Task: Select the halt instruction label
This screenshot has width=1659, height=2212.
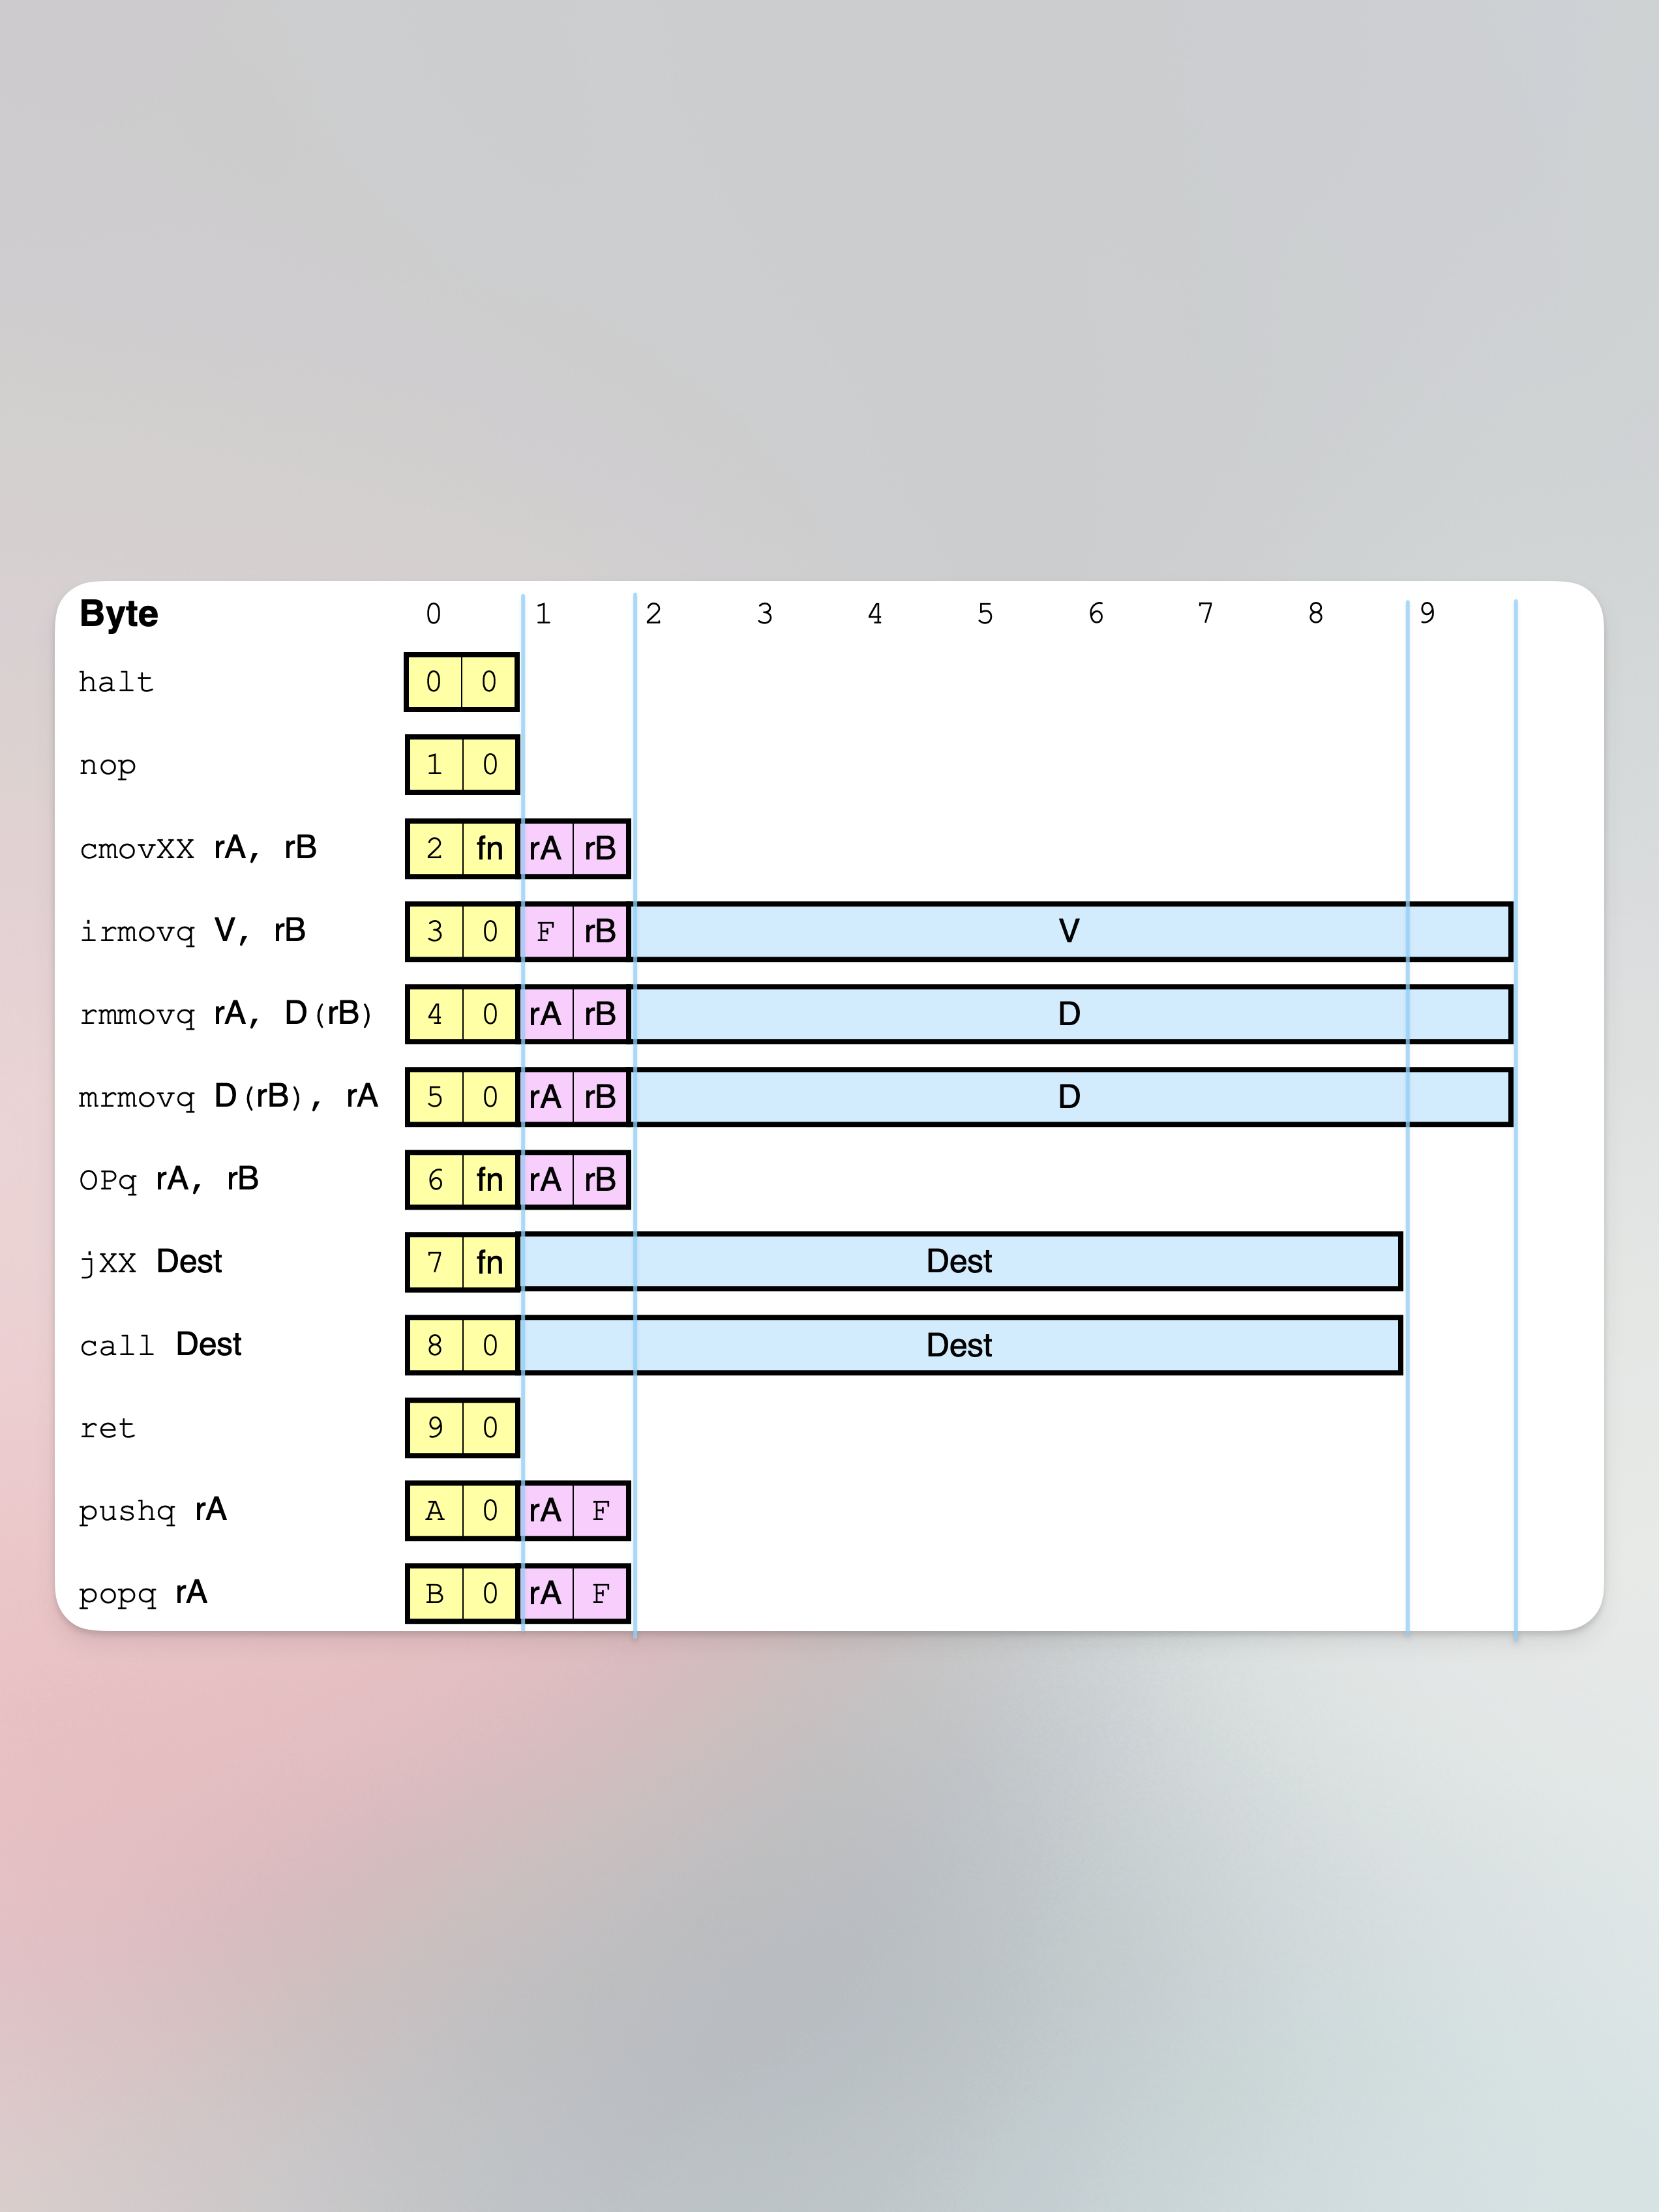Action: tap(116, 682)
